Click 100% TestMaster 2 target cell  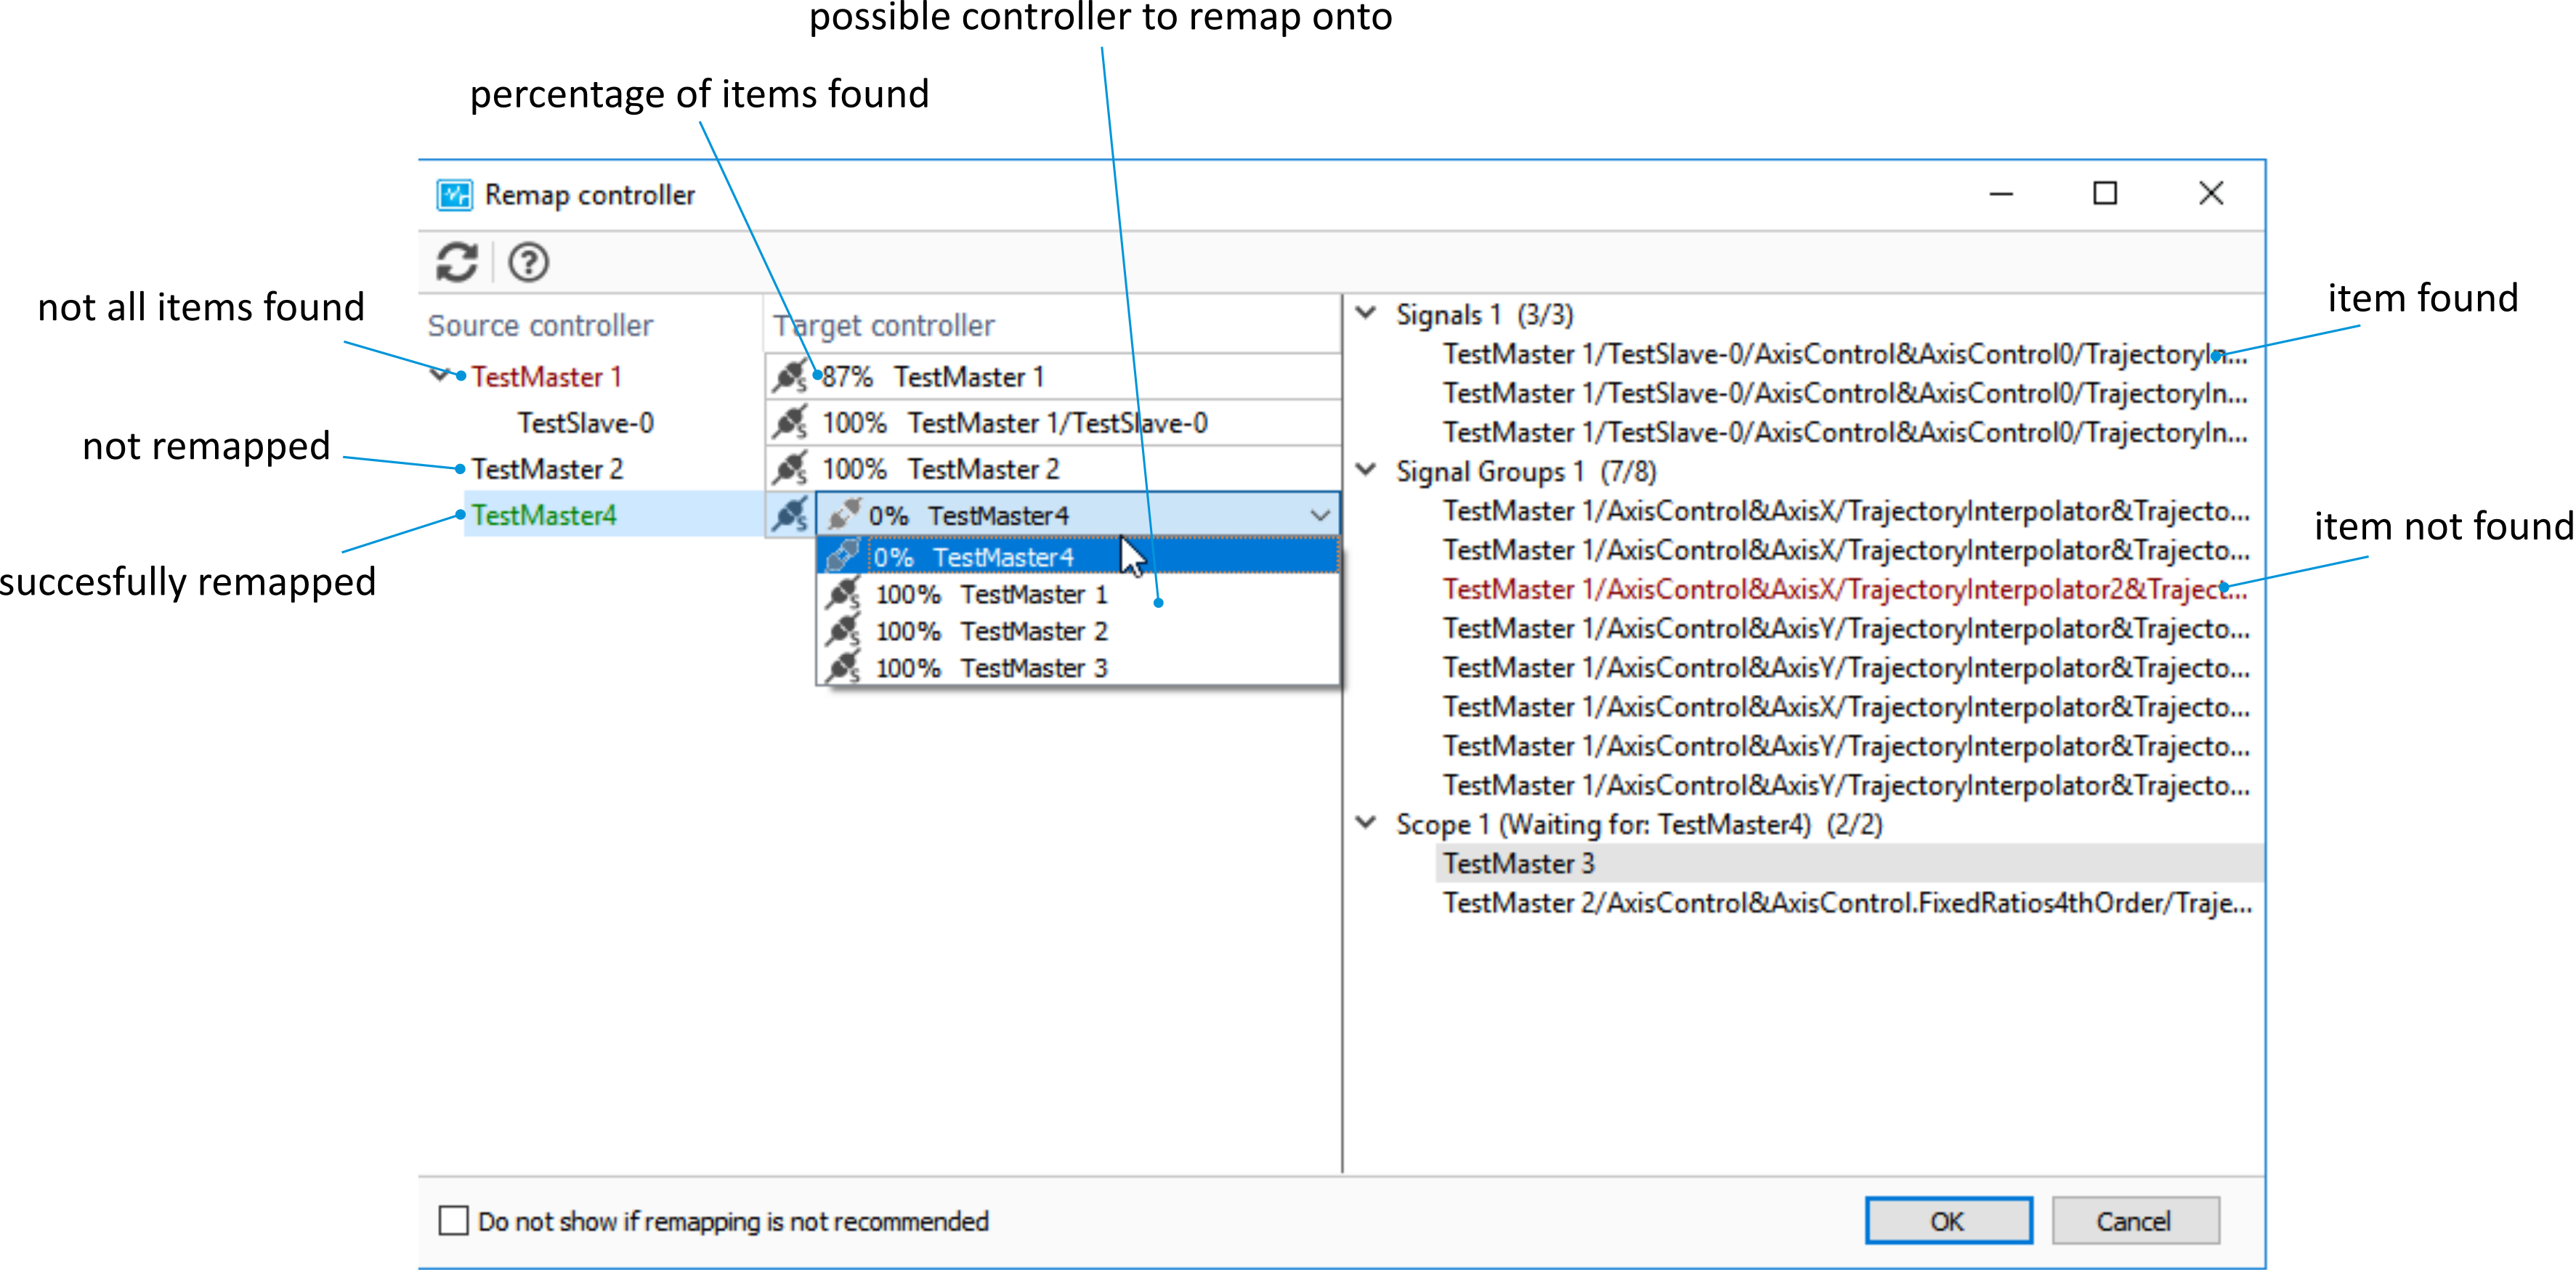[1053, 468]
